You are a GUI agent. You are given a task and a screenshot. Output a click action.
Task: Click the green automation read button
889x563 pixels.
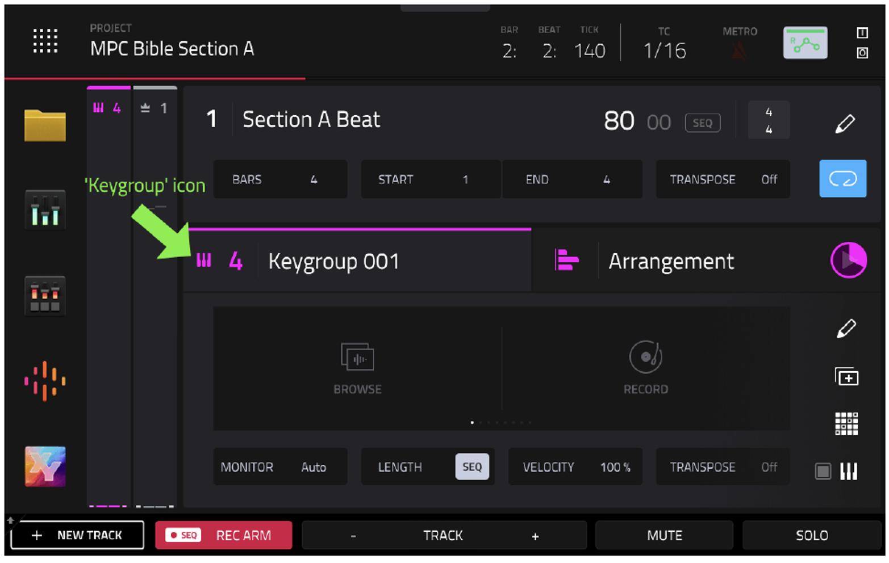coord(805,43)
